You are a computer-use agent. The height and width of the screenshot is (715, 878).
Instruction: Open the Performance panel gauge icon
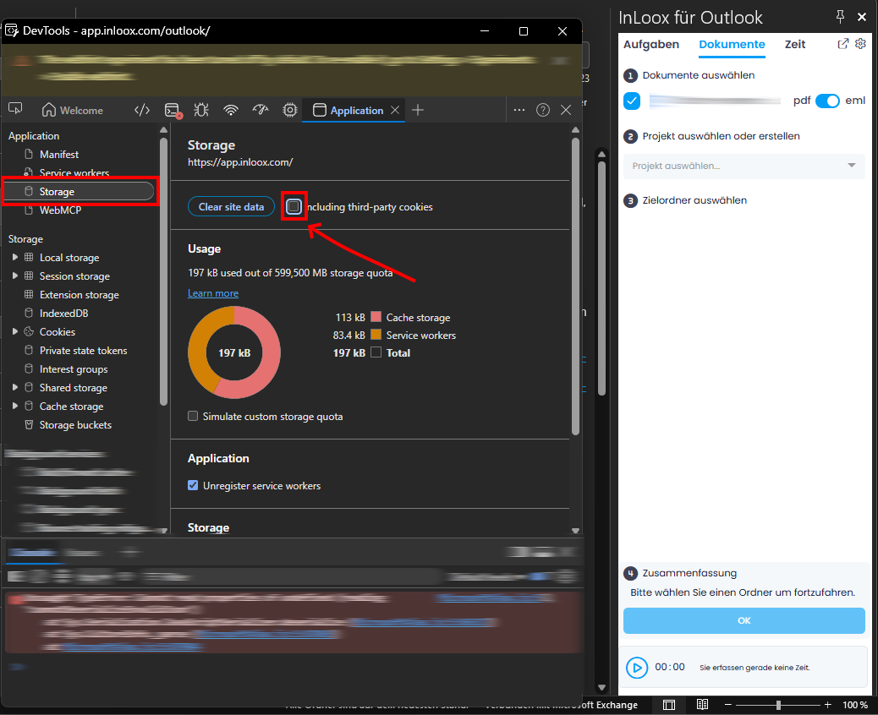tap(261, 110)
